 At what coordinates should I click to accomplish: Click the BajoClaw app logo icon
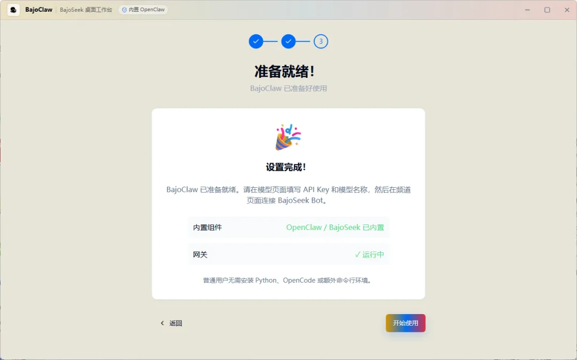pyautogui.click(x=13, y=10)
